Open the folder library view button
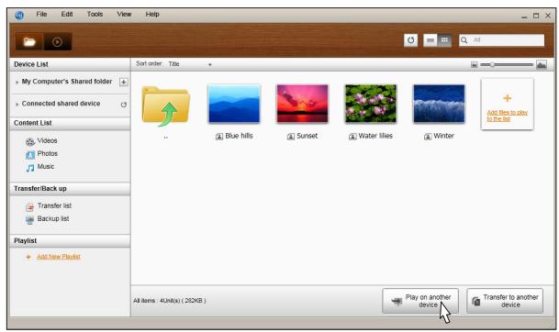 click(29, 41)
